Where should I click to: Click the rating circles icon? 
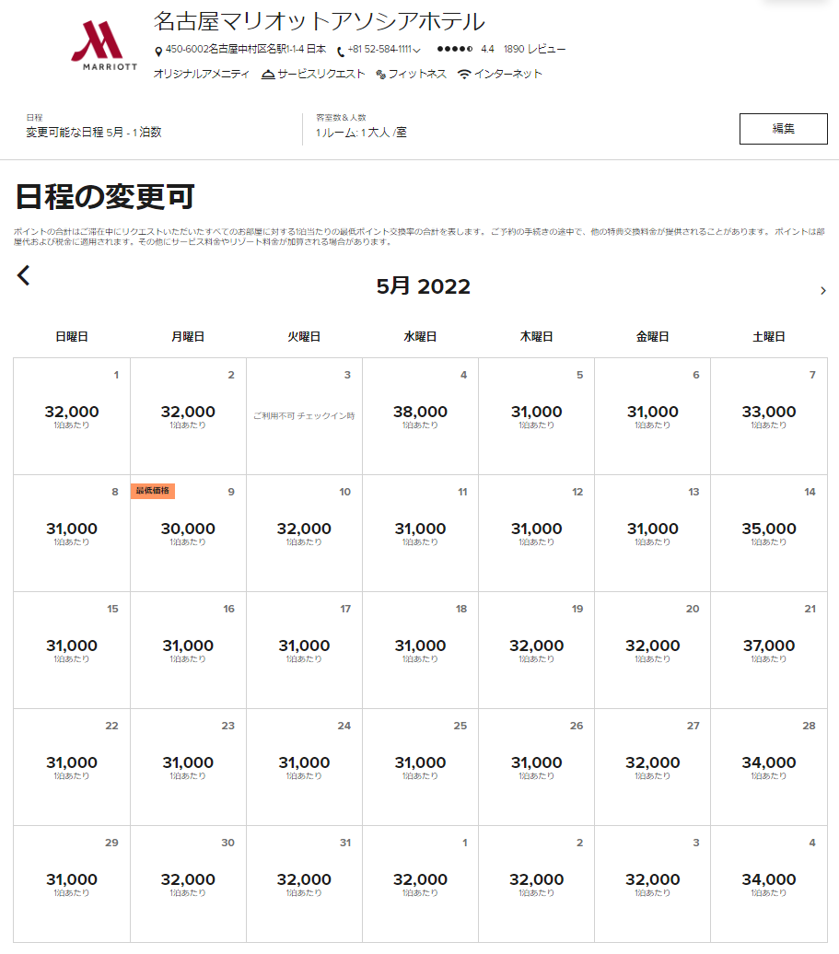point(455,50)
